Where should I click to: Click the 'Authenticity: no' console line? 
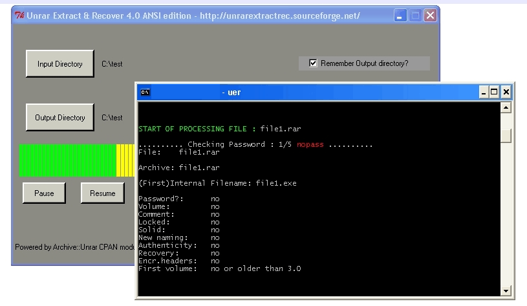(179, 245)
